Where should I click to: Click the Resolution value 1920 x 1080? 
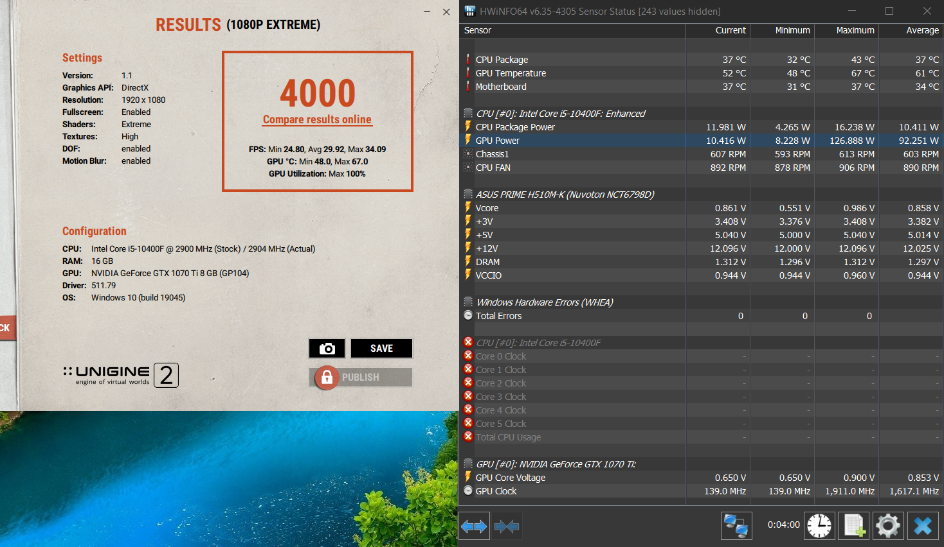pyautogui.click(x=143, y=100)
